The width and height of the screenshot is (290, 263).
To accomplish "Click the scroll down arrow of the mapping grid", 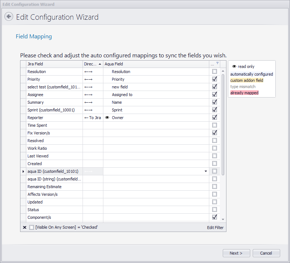I will 223,219.
